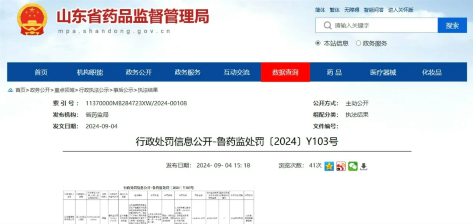
Task: Click the download icon
Action: tap(364, 166)
